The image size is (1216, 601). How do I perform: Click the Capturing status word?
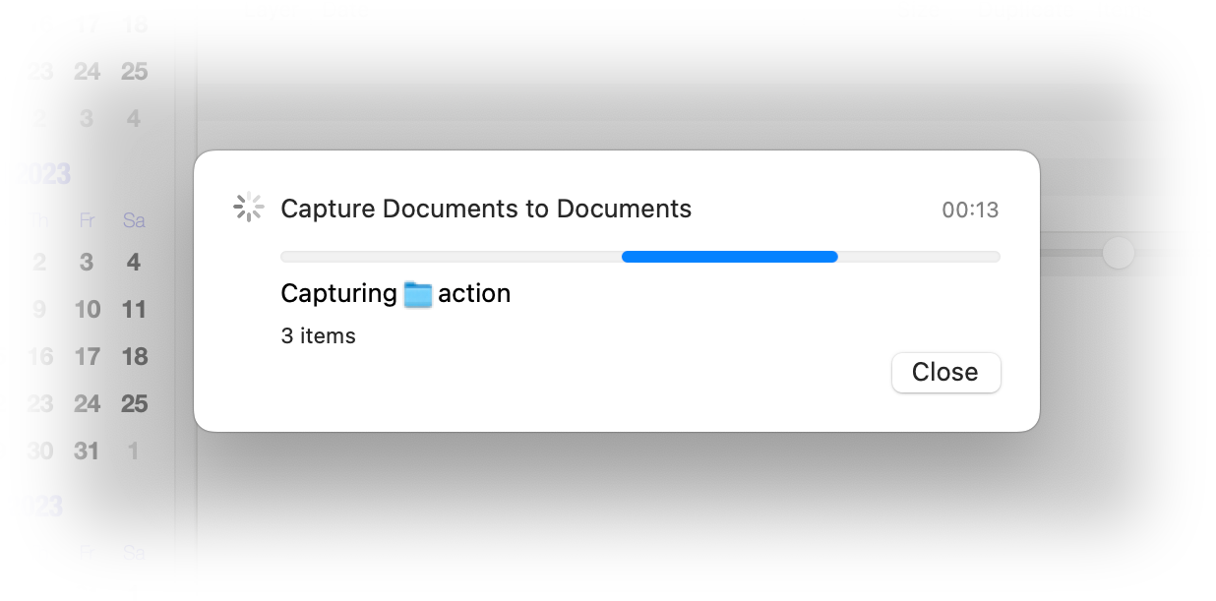338,294
